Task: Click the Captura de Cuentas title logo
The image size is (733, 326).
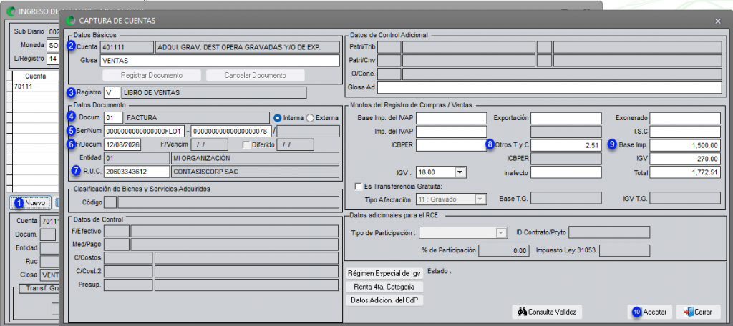Action: [x=71, y=21]
